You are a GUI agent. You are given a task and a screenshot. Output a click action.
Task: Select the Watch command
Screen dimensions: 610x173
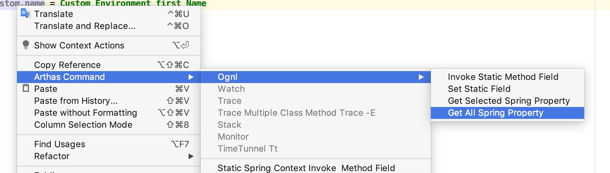click(231, 89)
